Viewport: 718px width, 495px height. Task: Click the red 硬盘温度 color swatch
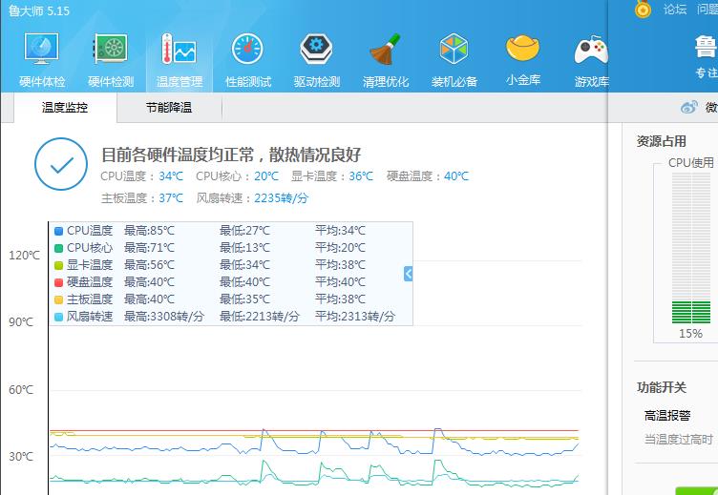59,282
